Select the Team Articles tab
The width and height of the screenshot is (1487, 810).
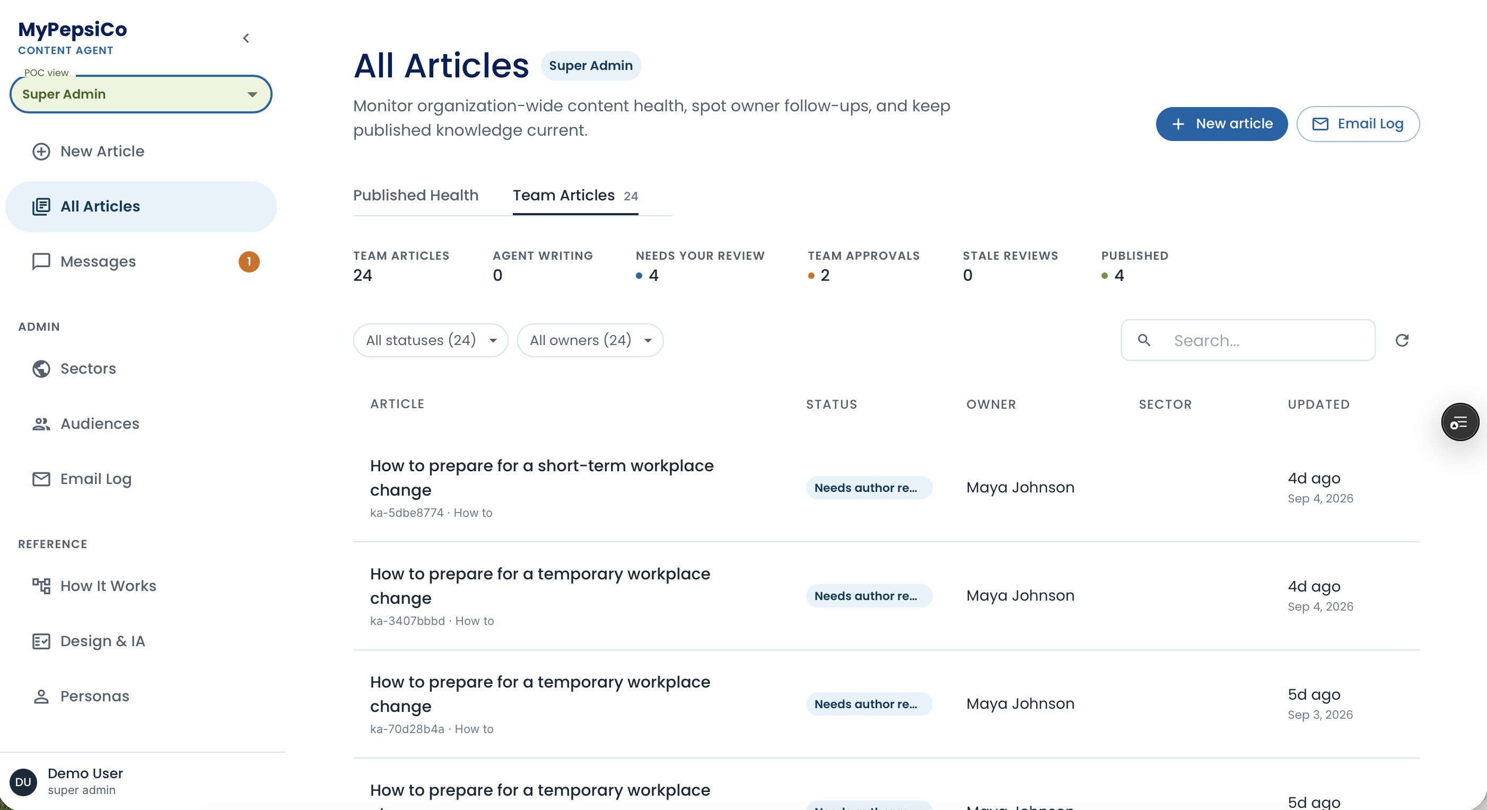pyautogui.click(x=575, y=196)
